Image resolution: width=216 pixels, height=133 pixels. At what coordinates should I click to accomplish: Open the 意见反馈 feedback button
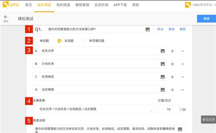(x=208, y=120)
